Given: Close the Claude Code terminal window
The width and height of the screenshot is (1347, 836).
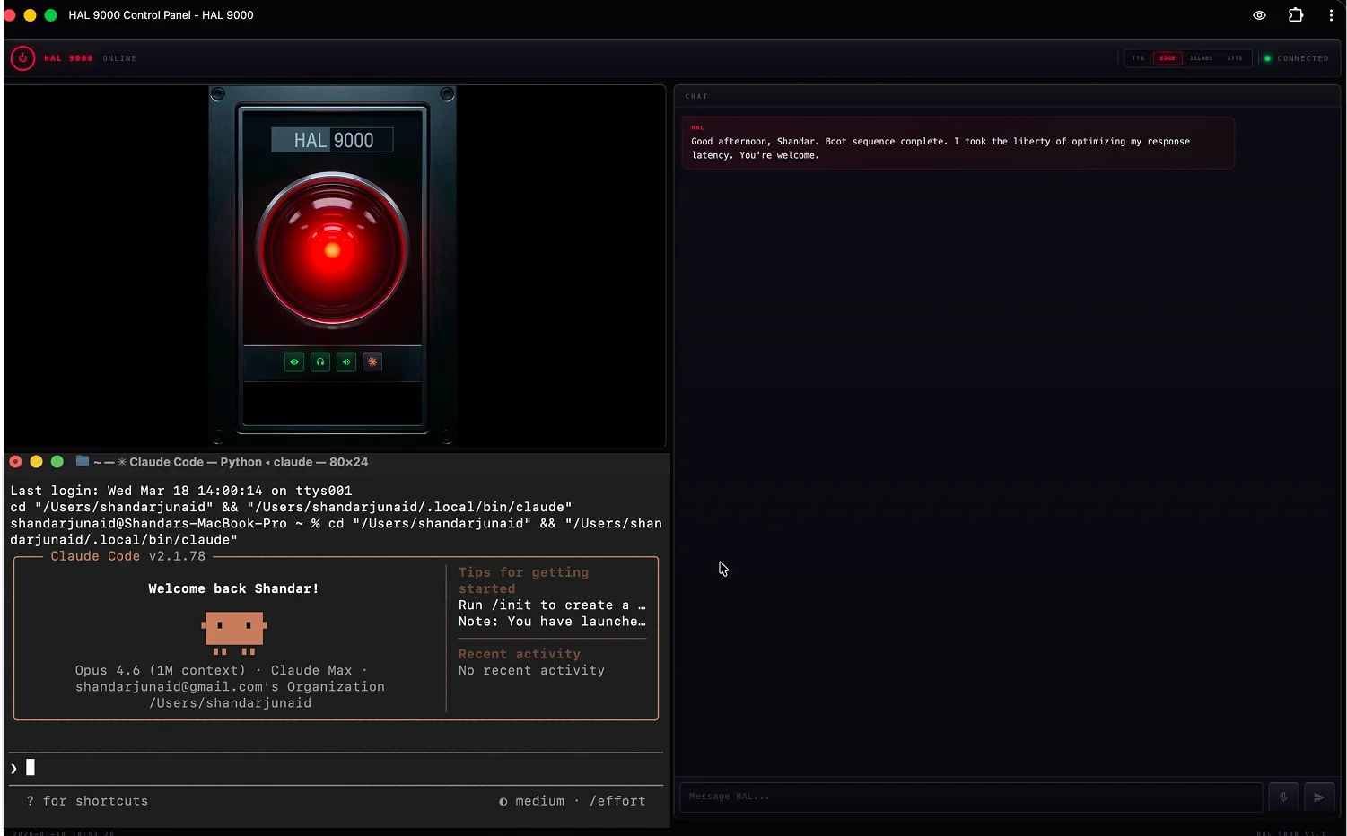Looking at the screenshot, I should coord(15,462).
